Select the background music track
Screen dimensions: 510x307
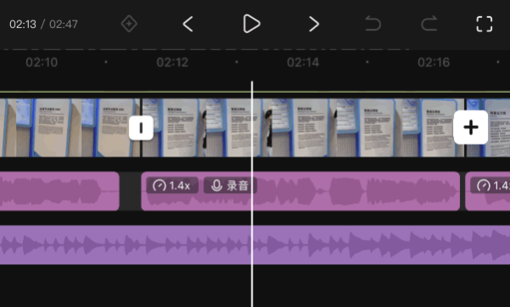click(255, 245)
